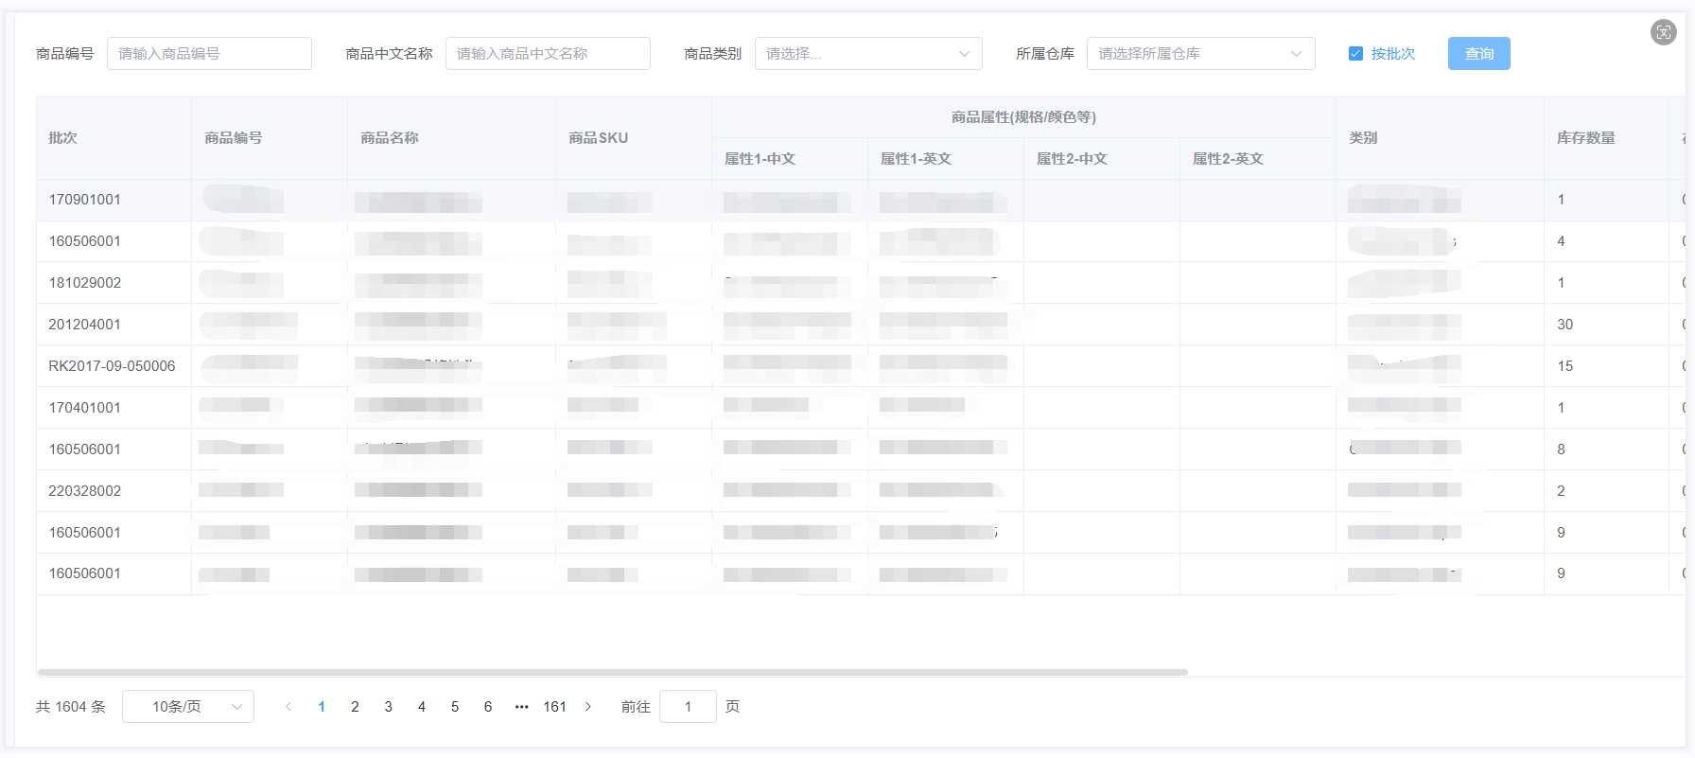The height and width of the screenshot is (758, 1695).
Task: Select batch cell 201204001
Action: (x=114, y=325)
